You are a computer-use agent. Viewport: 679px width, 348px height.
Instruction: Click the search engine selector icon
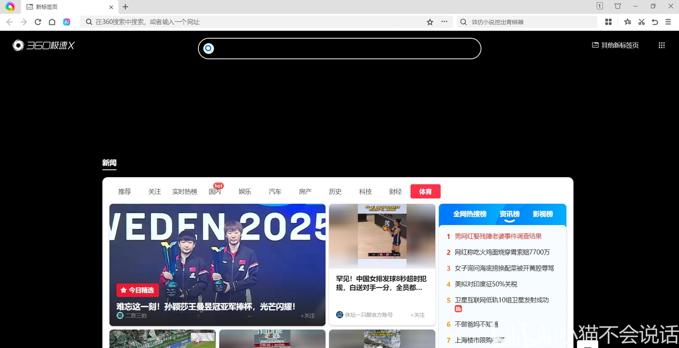(208, 48)
